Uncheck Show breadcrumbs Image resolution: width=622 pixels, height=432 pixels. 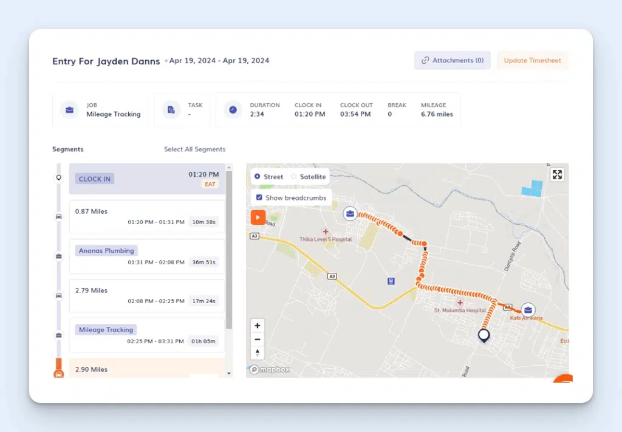[x=261, y=197]
